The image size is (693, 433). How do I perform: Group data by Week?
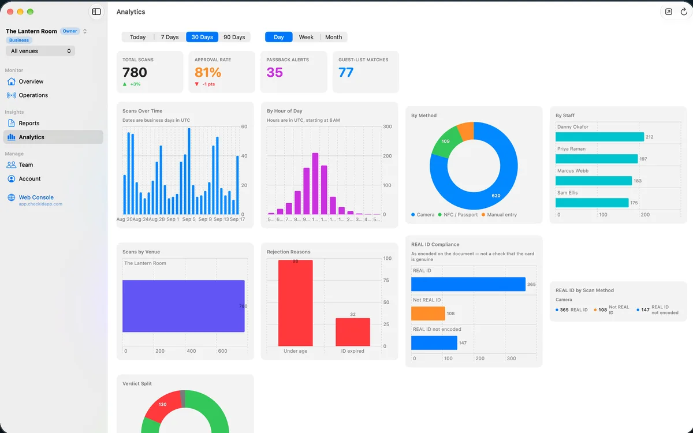(x=306, y=37)
